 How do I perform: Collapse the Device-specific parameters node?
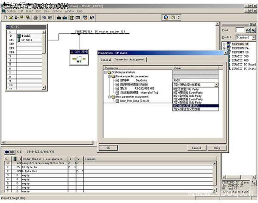click(x=109, y=77)
